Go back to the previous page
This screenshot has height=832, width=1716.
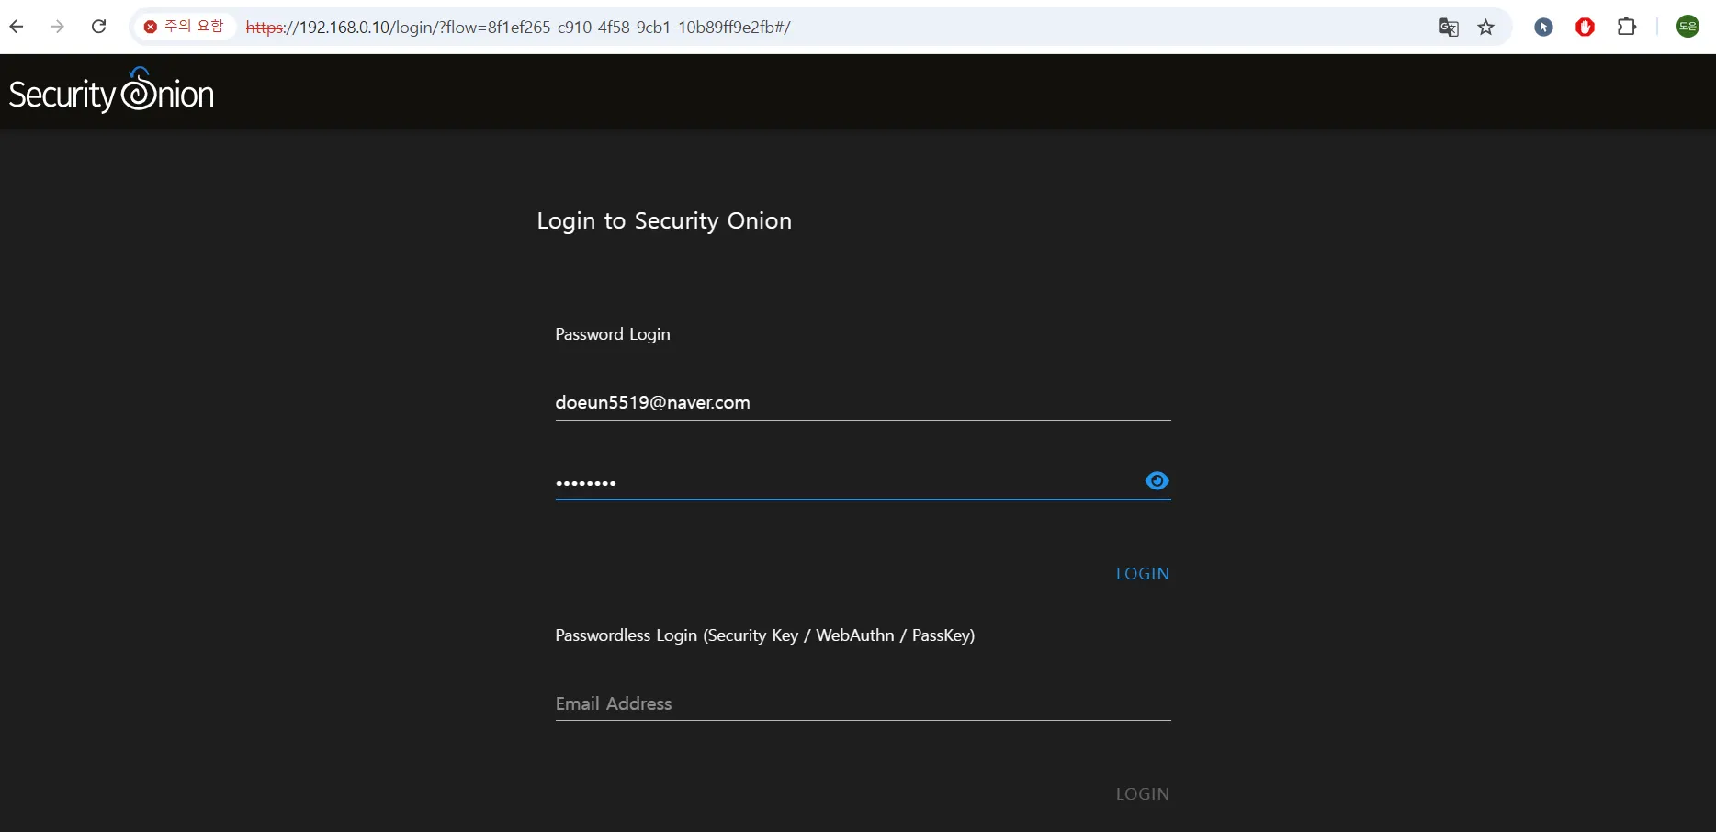[17, 27]
